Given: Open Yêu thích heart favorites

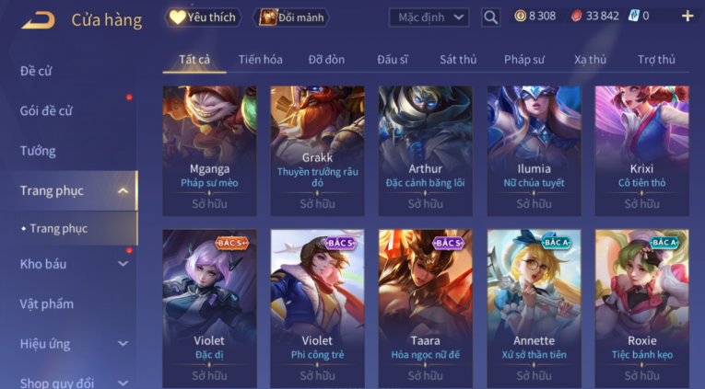Looking at the screenshot, I should tap(204, 17).
